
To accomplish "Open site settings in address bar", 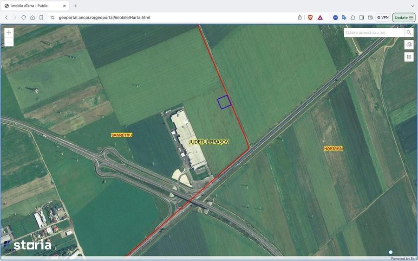I will [52, 18].
